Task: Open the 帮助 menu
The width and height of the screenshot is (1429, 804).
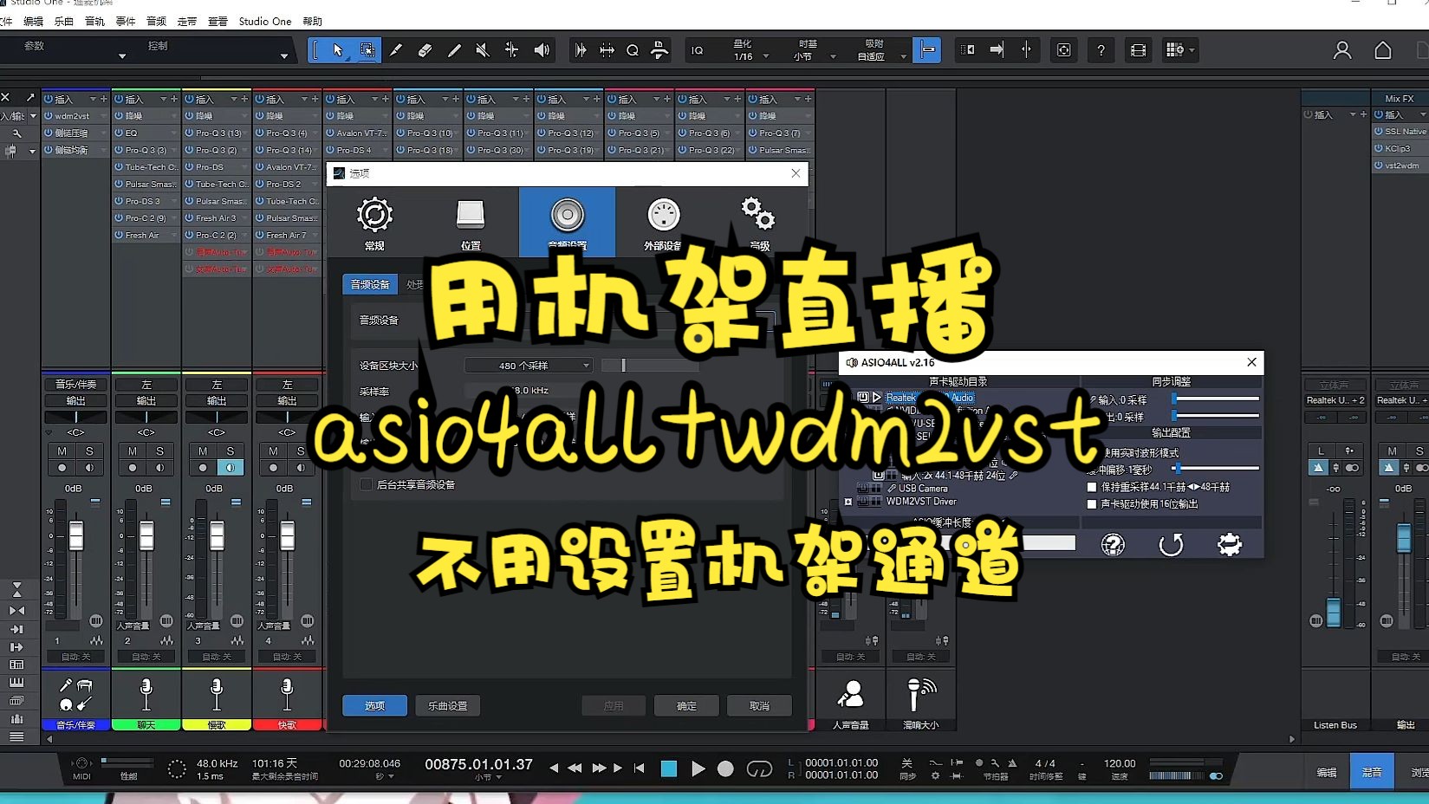Action: point(313,22)
